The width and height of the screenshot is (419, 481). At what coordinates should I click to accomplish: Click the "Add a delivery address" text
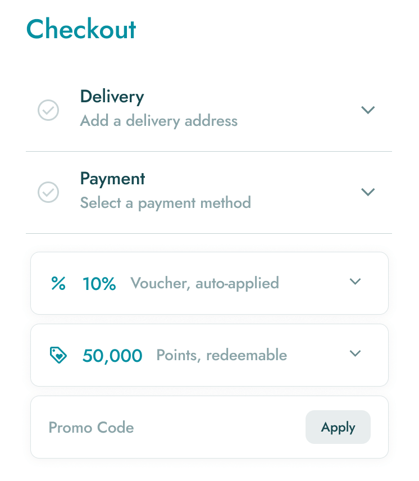click(x=159, y=121)
